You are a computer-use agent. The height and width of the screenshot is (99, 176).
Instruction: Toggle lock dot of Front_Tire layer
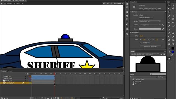point(28,78)
